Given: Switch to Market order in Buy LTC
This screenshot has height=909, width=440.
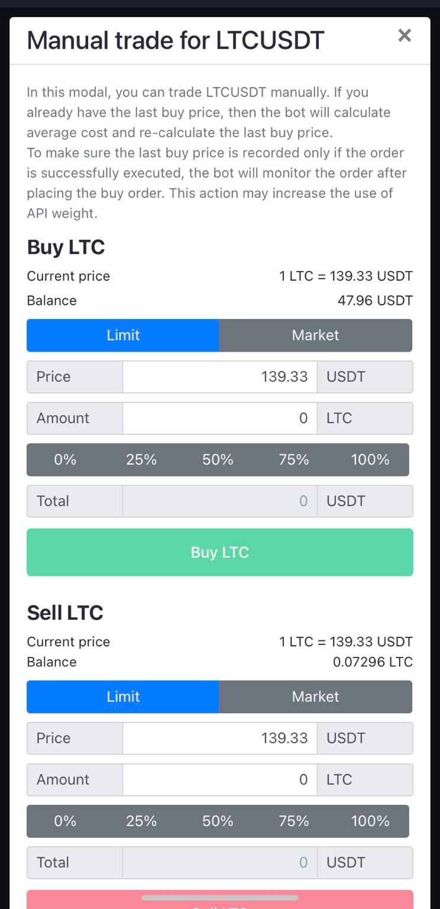Looking at the screenshot, I should point(315,335).
